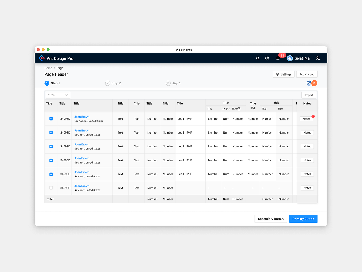Open help via question mark icon
362x272 pixels.
pyautogui.click(x=267, y=58)
